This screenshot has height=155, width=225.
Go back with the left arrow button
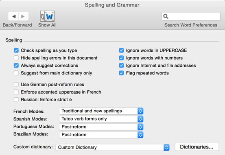[13, 16]
